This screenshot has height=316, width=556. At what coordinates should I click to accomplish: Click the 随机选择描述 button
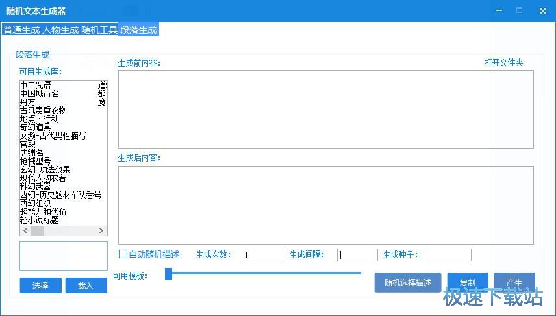pyautogui.click(x=408, y=282)
